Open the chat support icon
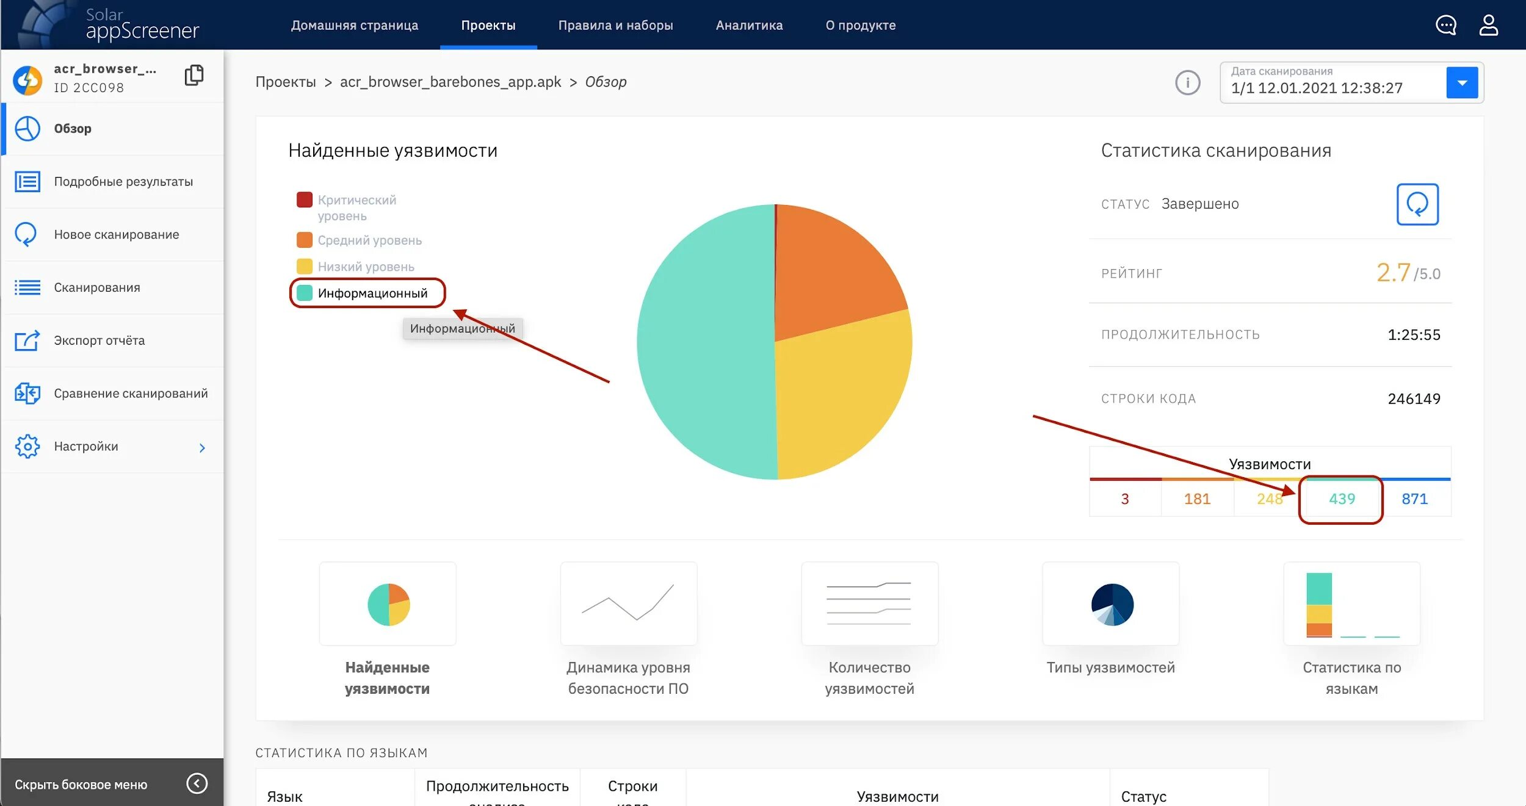The width and height of the screenshot is (1526, 806). [x=1445, y=26]
